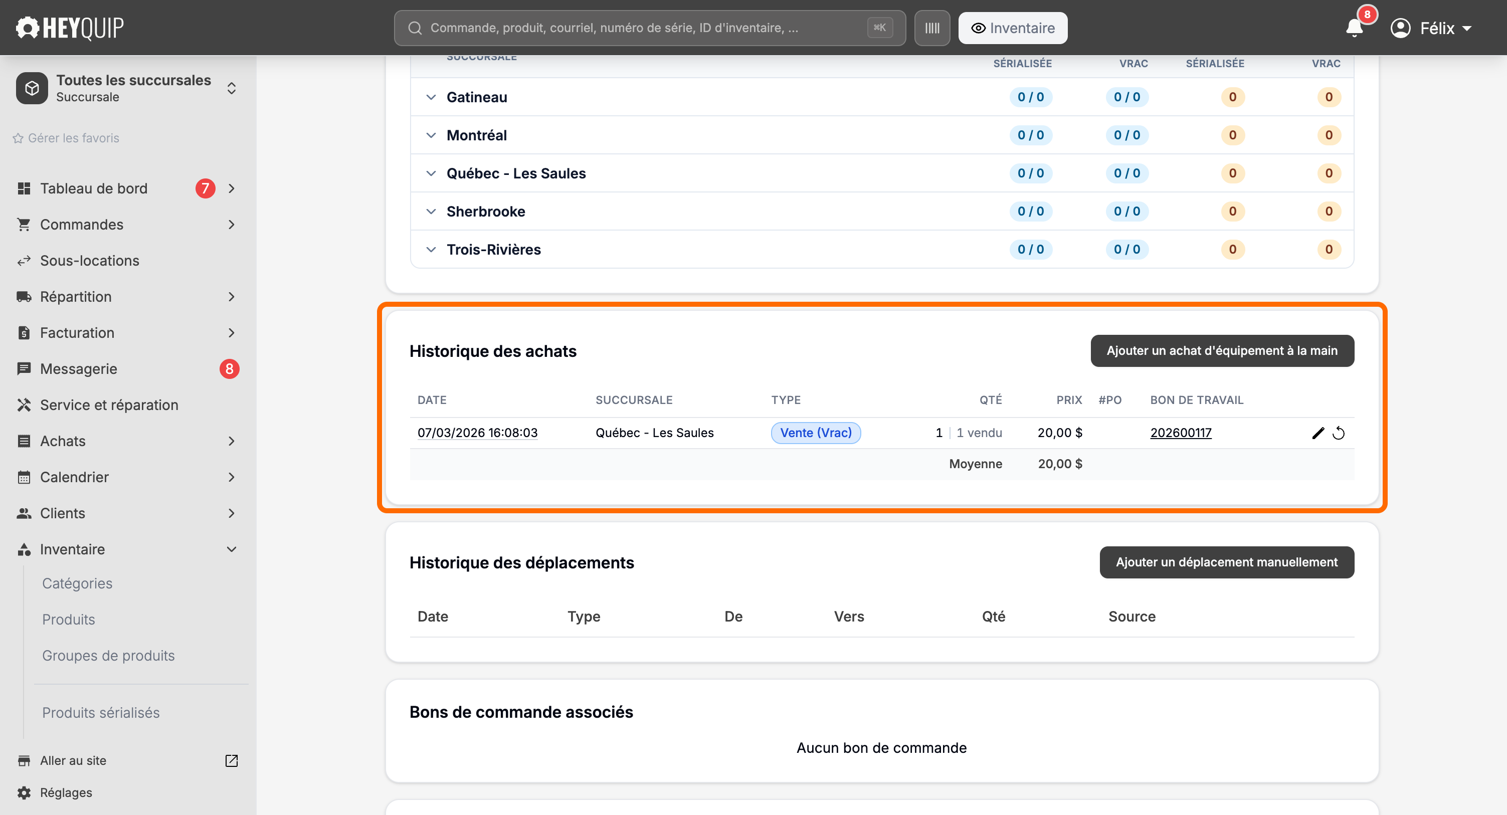
Task: Collapse the Inventaire sidebar section
Action: pos(232,549)
